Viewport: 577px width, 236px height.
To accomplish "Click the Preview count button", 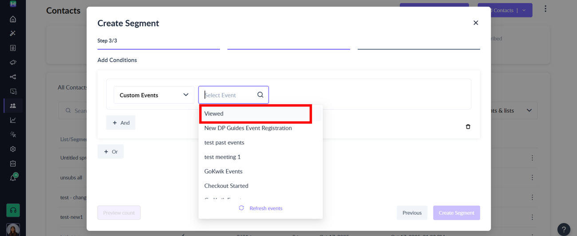I will pyautogui.click(x=119, y=213).
